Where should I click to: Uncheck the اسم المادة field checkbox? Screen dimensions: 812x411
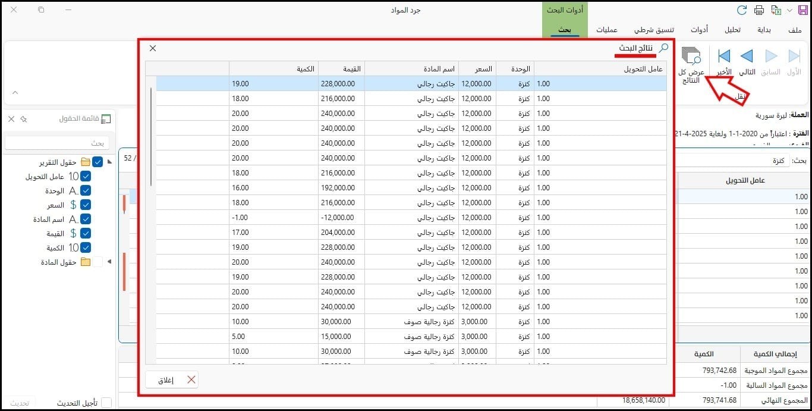click(86, 219)
